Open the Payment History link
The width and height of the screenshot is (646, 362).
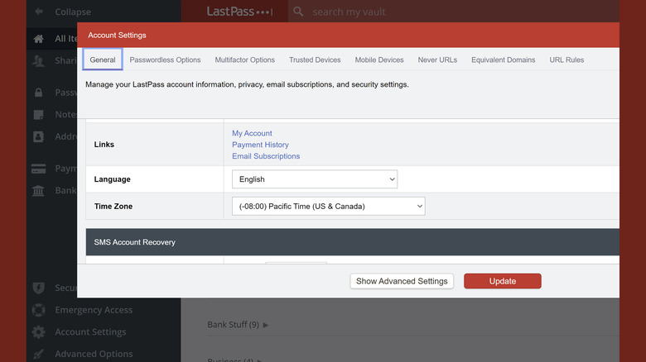point(260,145)
